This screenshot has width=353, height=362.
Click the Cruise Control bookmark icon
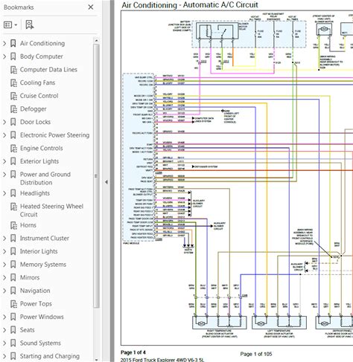coord(13,96)
